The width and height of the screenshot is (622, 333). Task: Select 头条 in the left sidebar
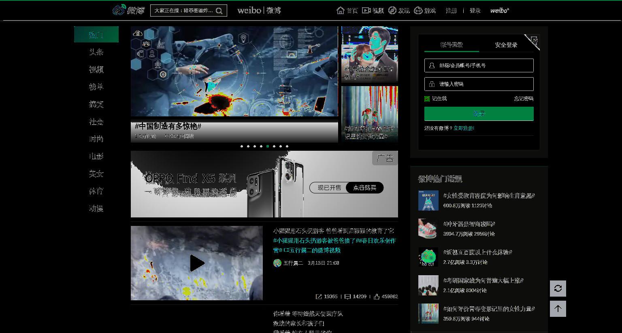click(96, 52)
